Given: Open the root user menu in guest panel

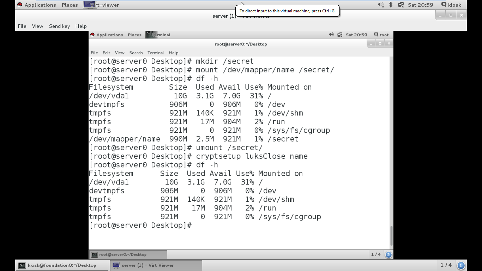Looking at the screenshot, I should 381,35.
